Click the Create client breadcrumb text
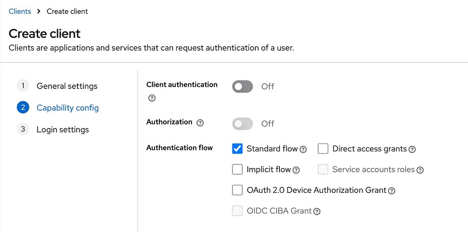 pyautogui.click(x=68, y=11)
